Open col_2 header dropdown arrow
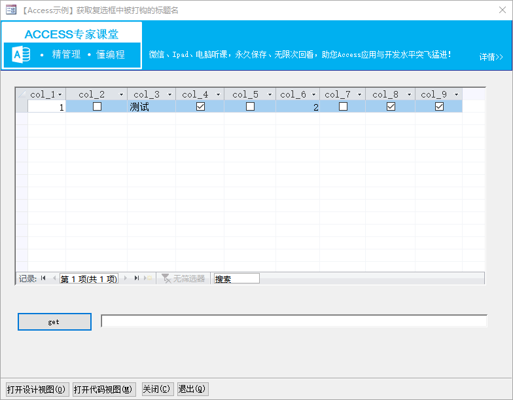This screenshot has width=513, height=400. 122,94
